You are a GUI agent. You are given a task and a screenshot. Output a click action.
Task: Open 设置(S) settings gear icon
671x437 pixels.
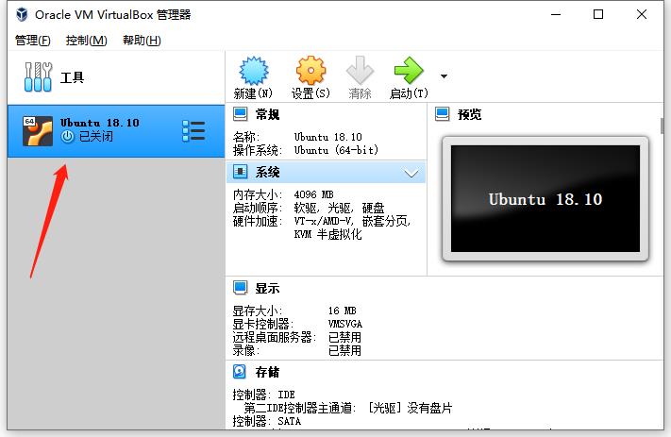pos(310,71)
